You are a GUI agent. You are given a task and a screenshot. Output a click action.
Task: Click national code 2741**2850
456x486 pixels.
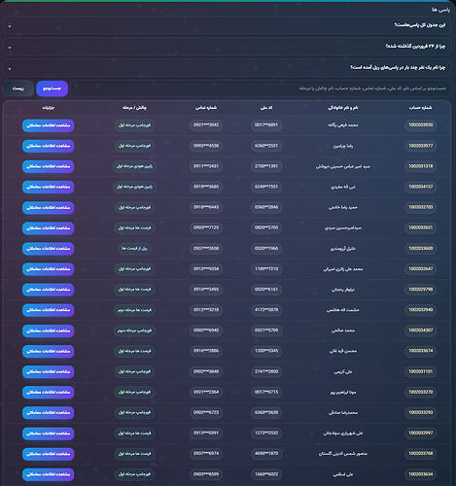click(266, 371)
